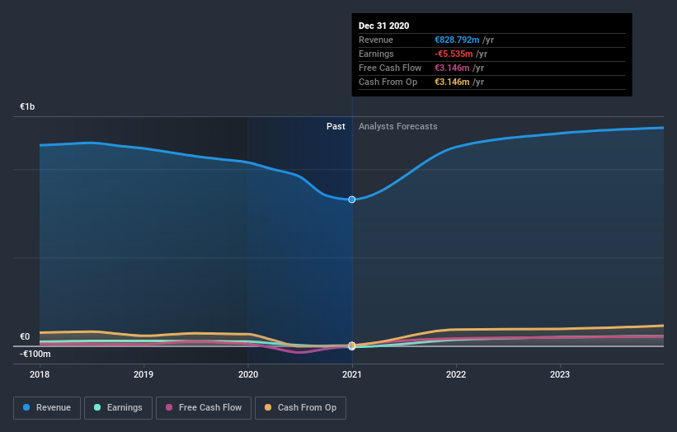The image size is (677, 432).
Task: Select the 2019 x-axis label
Action: pyautogui.click(x=143, y=374)
